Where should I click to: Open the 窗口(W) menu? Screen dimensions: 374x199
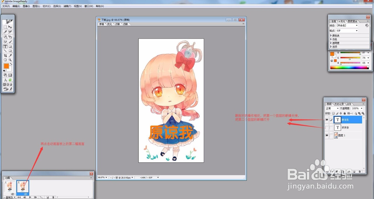coord(89,6)
